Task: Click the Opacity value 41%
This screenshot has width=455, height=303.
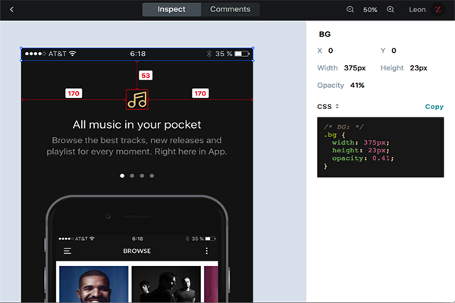Action: point(357,86)
